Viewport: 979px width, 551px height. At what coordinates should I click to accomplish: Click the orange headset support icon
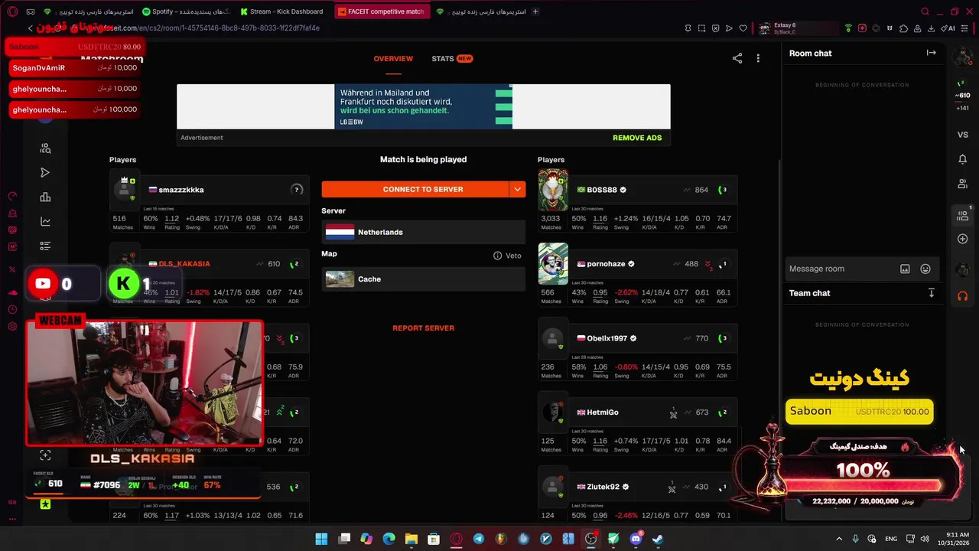tap(963, 295)
